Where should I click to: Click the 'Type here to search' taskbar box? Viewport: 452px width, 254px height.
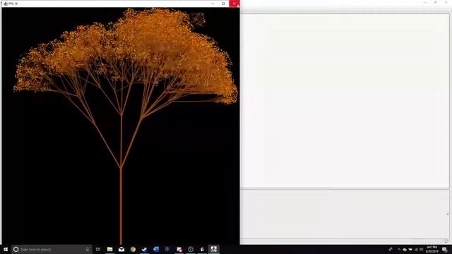click(52, 249)
